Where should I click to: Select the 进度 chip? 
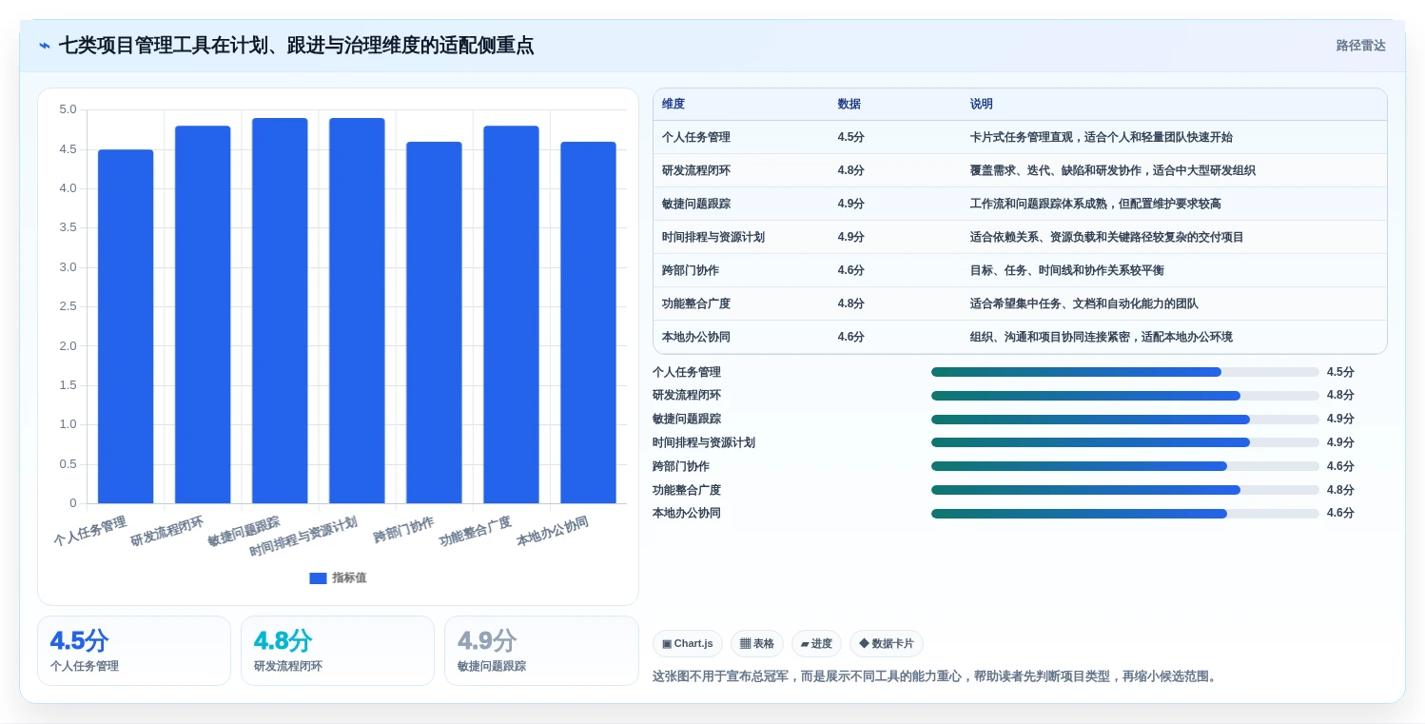coord(816,644)
